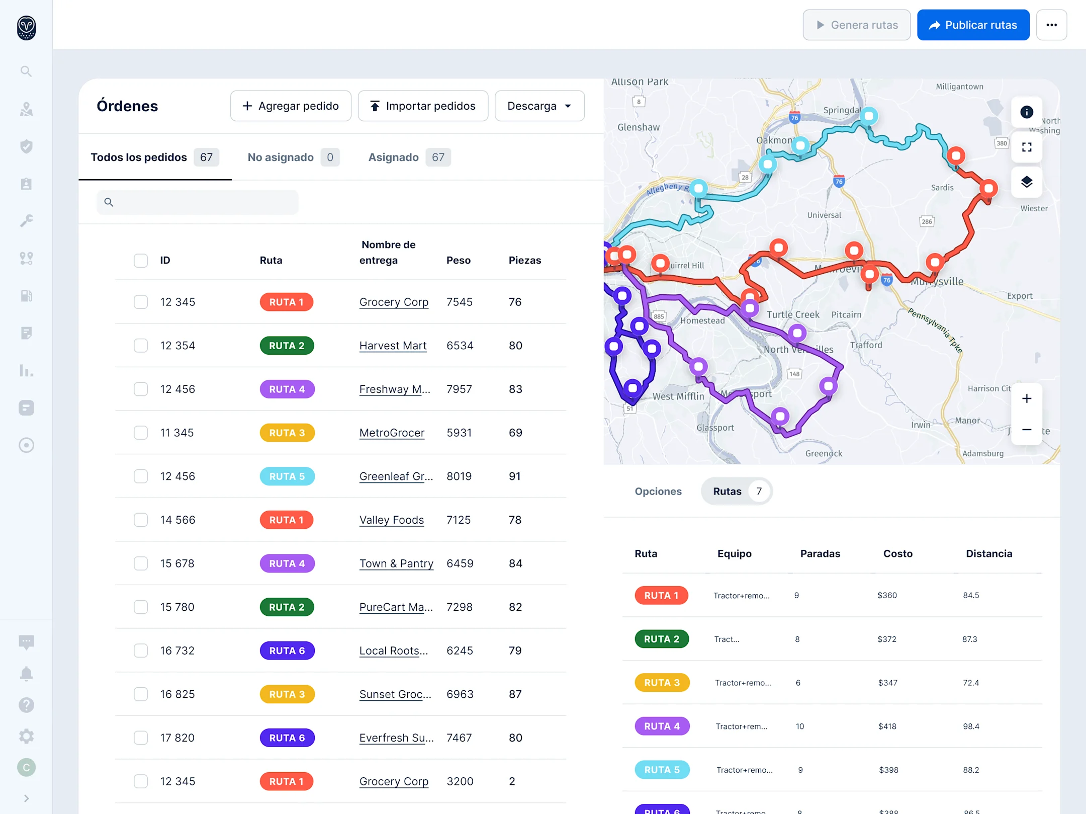Image resolution: width=1086 pixels, height=814 pixels.
Task: Select the fuel station icon in the sidebar
Action: [26, 295]
